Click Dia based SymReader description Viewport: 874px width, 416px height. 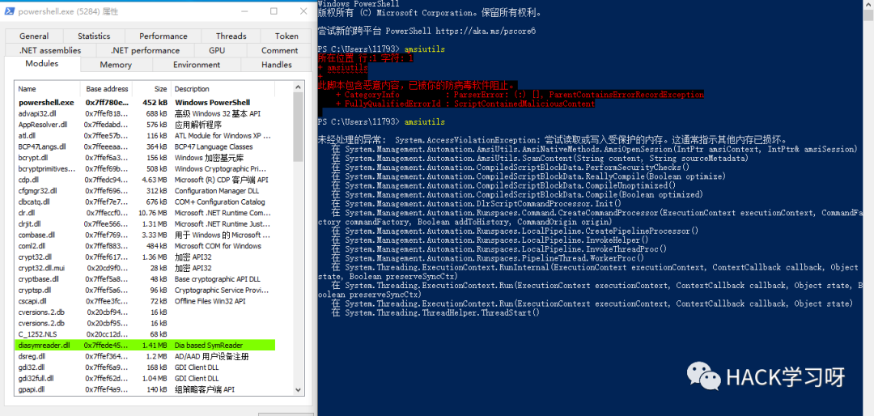(x=209, y=345)
